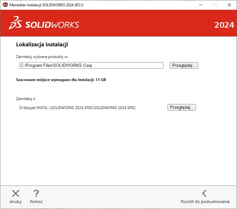Select the source path D:\Kacper\INSTA... text
237x209 pixels.
click(x=77, y=108)
